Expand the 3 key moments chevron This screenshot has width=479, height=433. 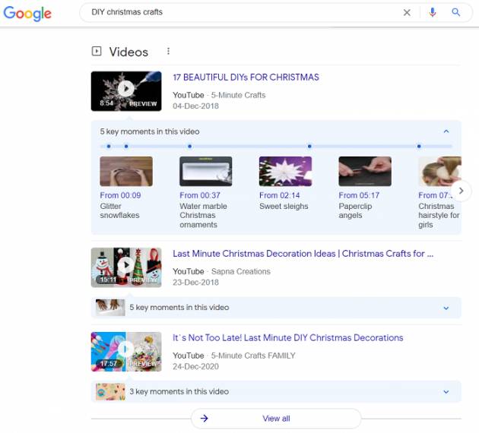(x=446, y=391)
